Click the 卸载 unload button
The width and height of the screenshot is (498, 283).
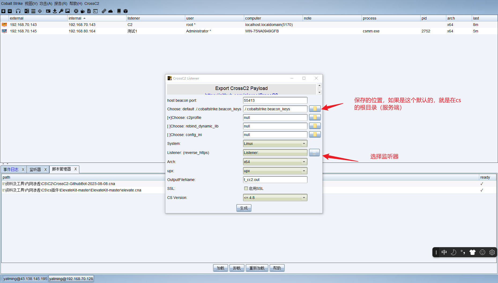[x=237, y=268]
